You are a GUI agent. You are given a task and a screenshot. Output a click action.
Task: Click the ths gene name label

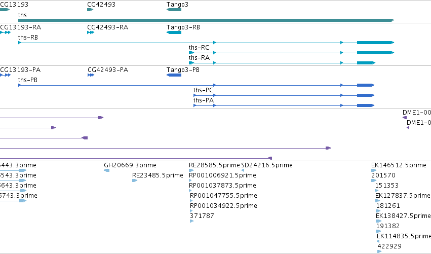tap(22, 15)
